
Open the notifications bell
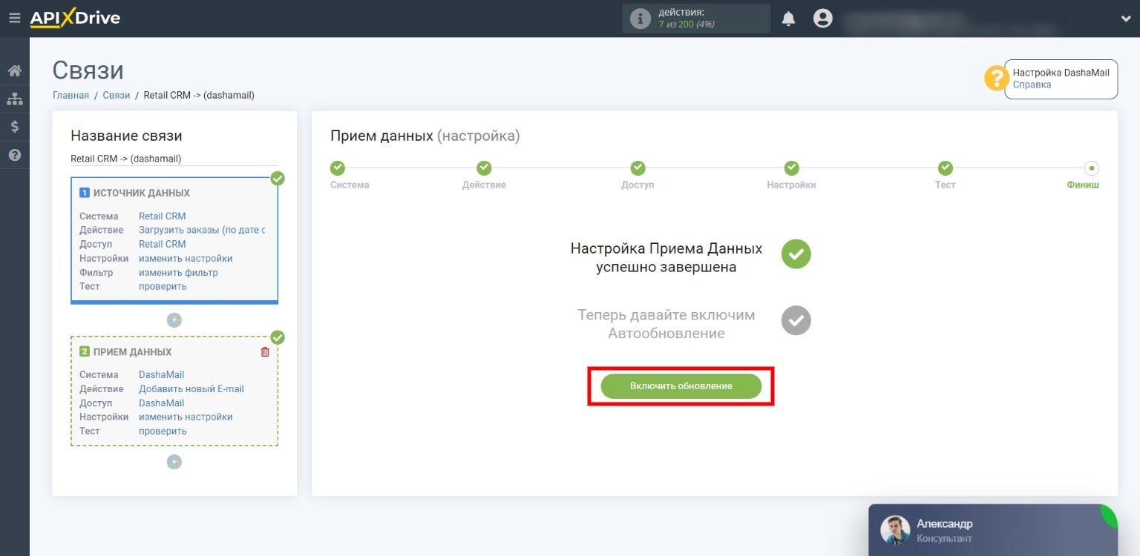pos(788,19)
